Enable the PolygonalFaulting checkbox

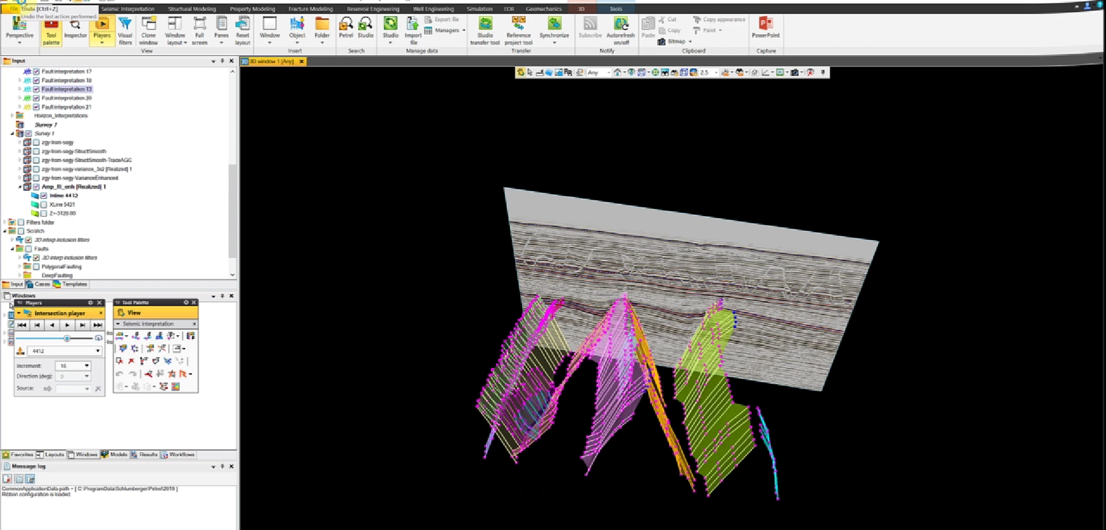coord(36,267)
